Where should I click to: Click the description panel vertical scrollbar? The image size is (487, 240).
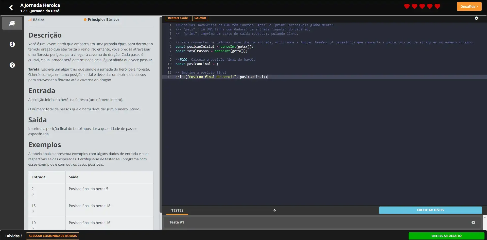(161, 115)
